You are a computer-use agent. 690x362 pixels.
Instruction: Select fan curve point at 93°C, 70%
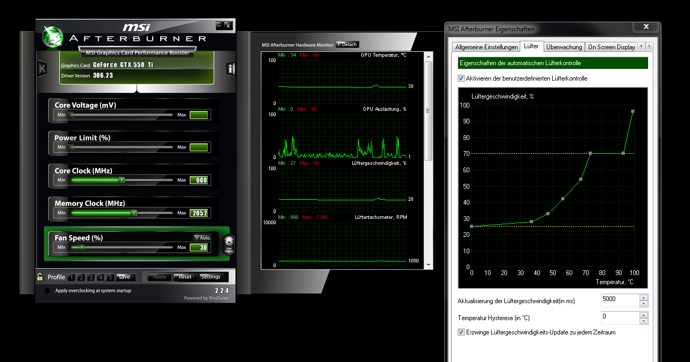point(623,153)
